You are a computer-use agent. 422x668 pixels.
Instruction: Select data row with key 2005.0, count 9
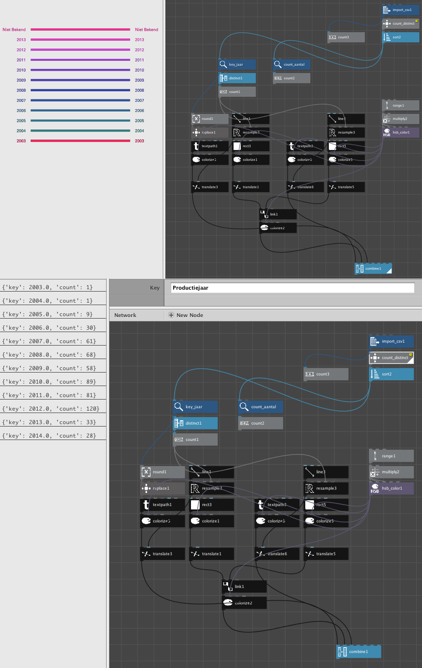53,314
